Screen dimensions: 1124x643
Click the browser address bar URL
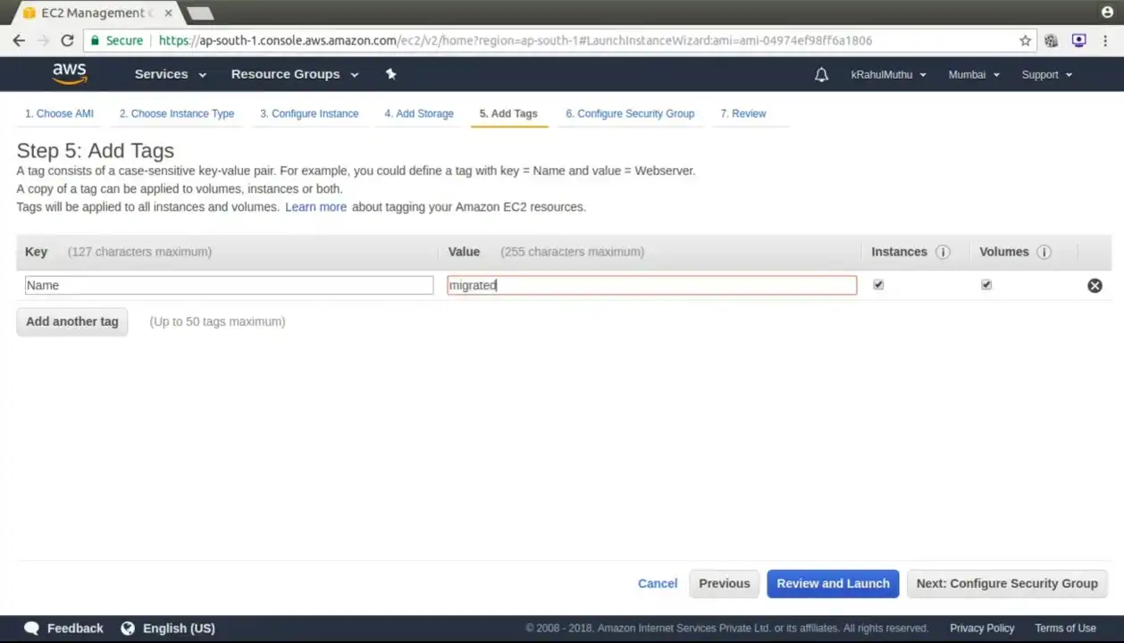pos(516,40)
